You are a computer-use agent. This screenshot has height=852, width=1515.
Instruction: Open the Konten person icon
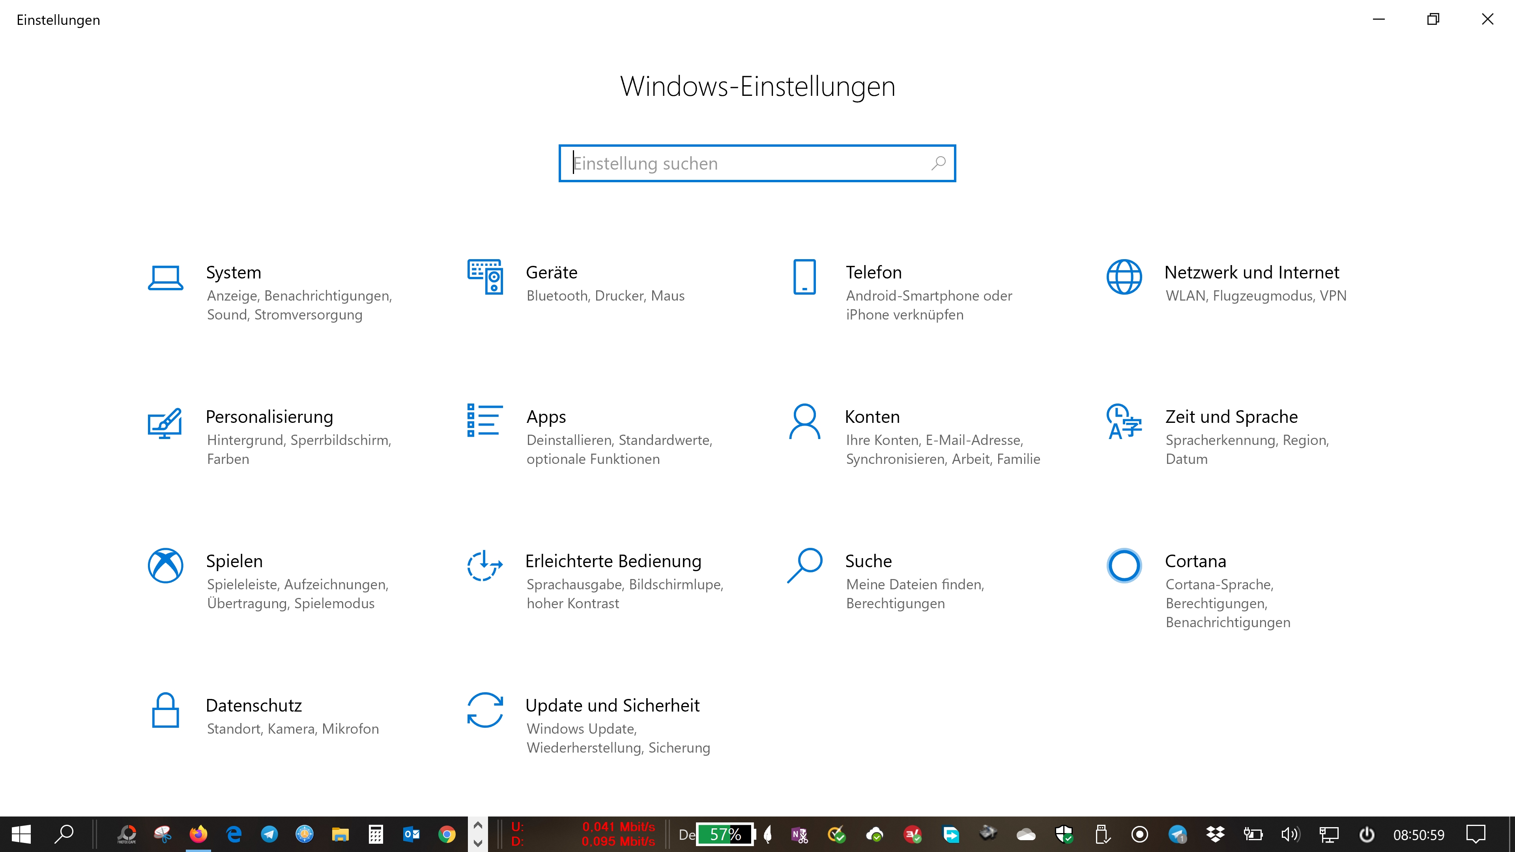(x=804, y=421)
